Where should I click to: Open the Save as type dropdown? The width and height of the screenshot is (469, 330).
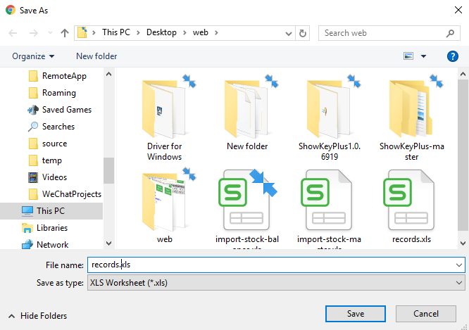[x=276, y=283]
